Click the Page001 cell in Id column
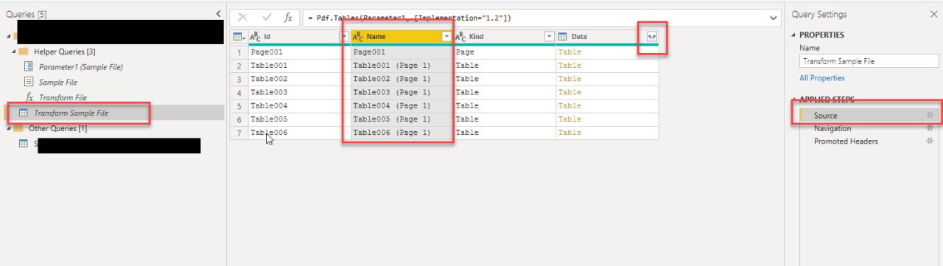 pos(299,52)
